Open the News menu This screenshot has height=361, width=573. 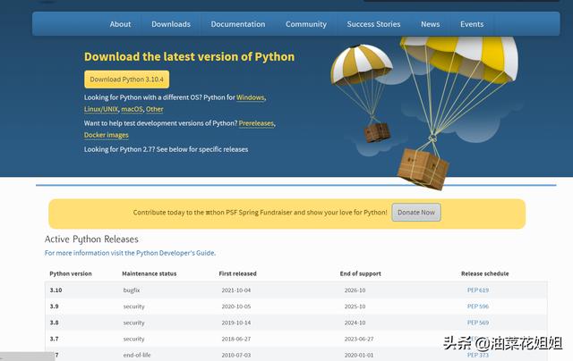pyautogui.click(x=430, y=24)
